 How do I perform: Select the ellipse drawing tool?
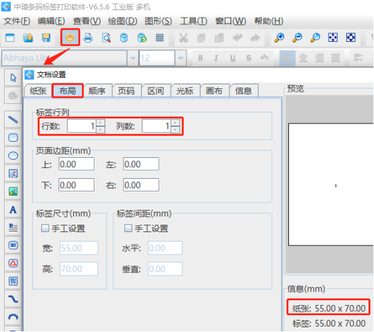[13, 156]
